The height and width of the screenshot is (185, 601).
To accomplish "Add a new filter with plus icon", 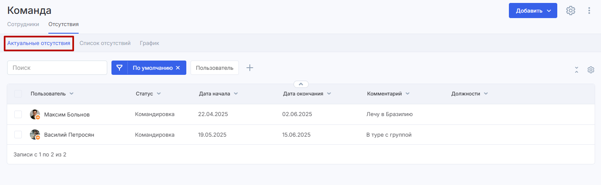I will coord(250,68).
